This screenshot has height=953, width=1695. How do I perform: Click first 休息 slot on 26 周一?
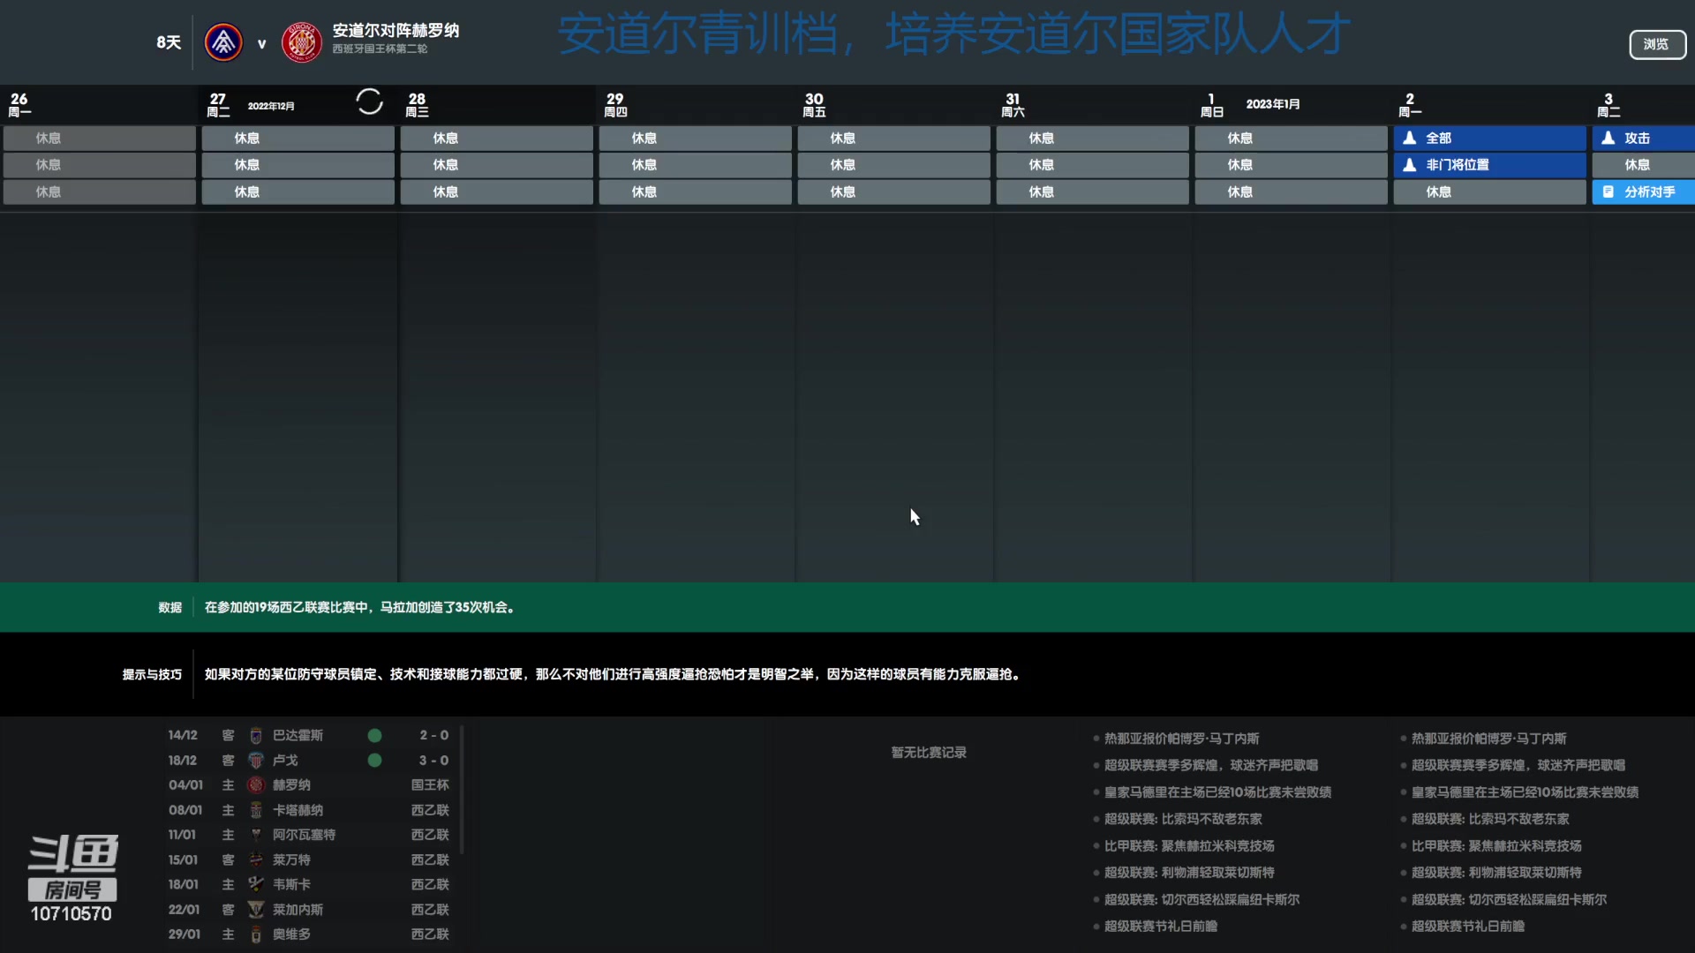click(x=99, y=139)
